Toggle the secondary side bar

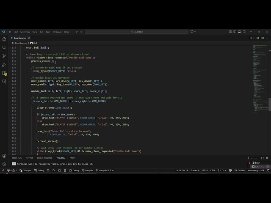click(x=244, y=32)
